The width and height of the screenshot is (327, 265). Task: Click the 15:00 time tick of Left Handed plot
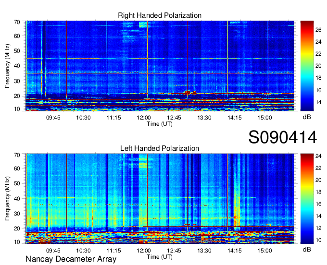pyautogui.click(x=265, y=251)
